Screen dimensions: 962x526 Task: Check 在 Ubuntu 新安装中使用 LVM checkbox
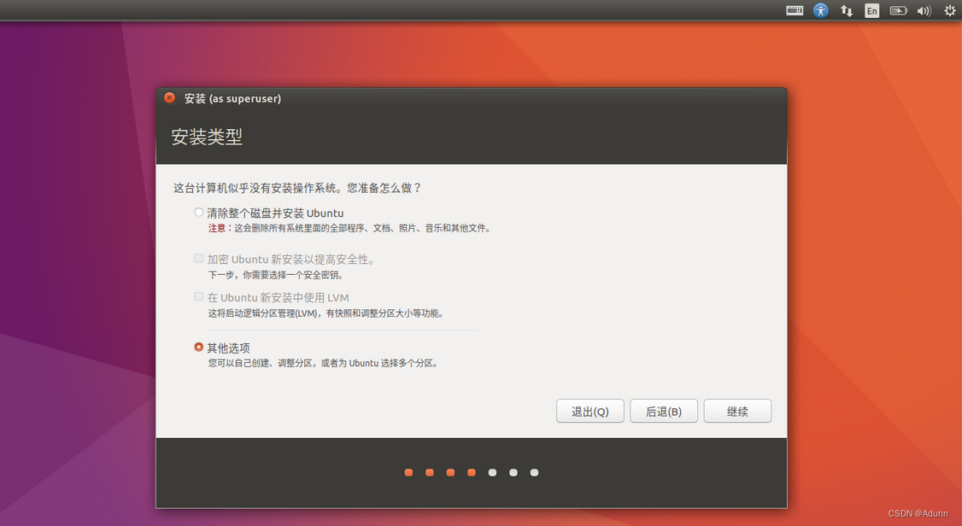click(199, 296)
